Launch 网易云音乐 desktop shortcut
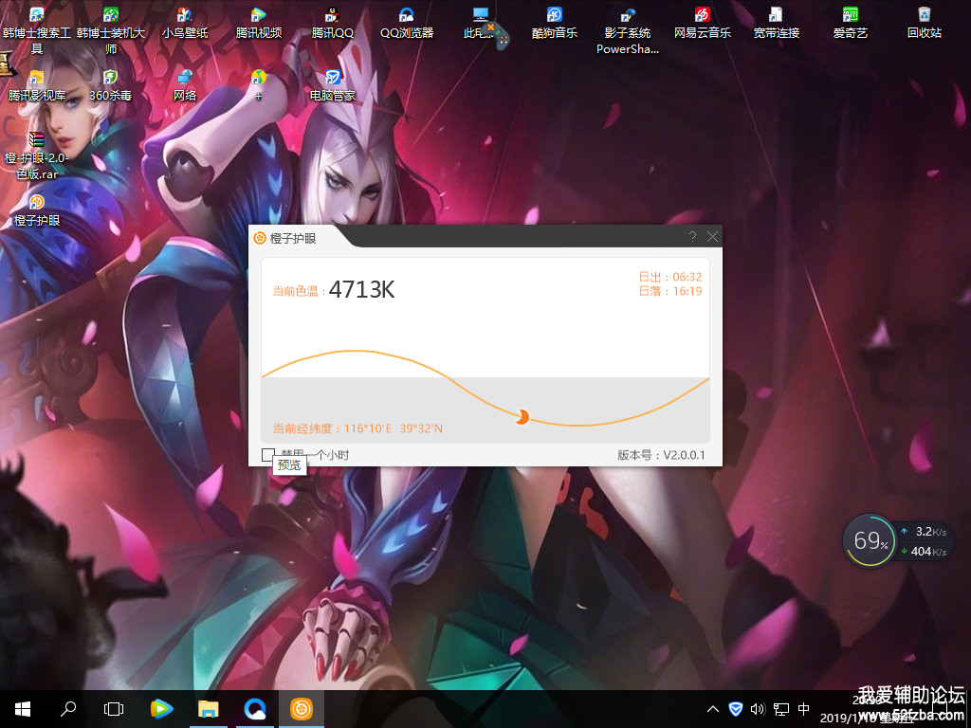The image size is (971, 728). (x=703, y=24)
